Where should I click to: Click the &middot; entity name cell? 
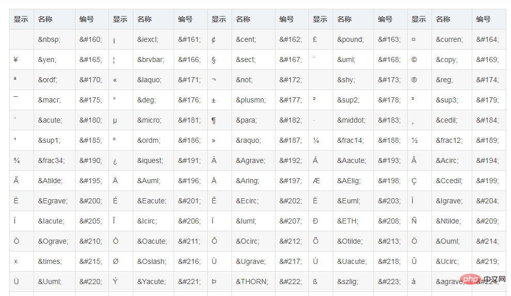pyautogui.click(x=353, y=121)
